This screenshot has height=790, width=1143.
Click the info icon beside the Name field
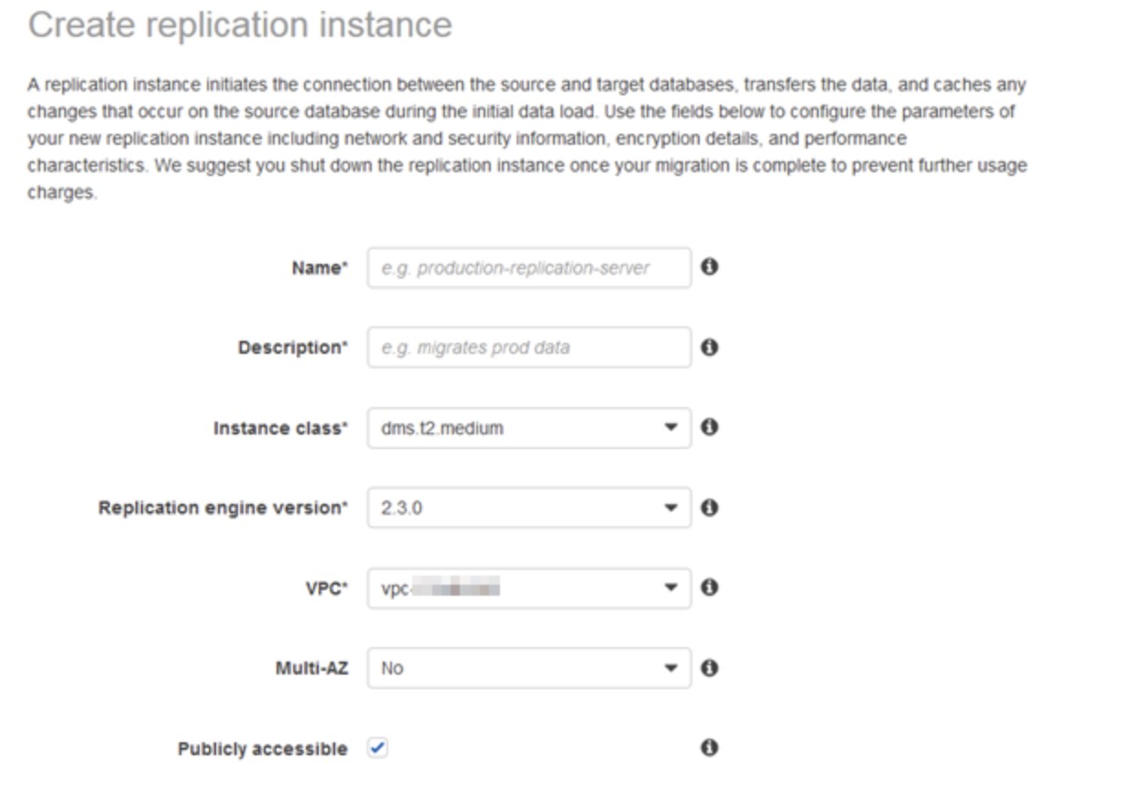(x=709, y=267)
